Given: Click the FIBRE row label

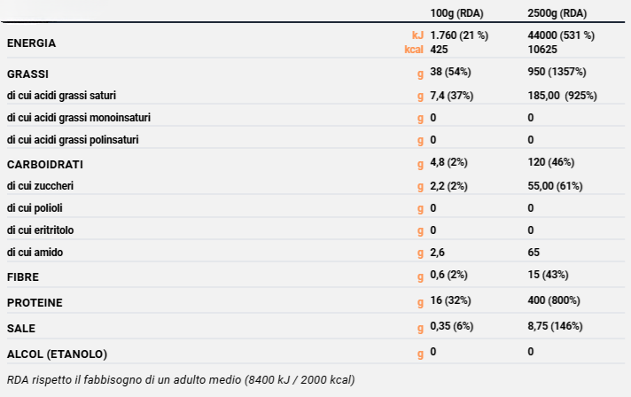Looking at the screenshot, I should coord(22,277).
